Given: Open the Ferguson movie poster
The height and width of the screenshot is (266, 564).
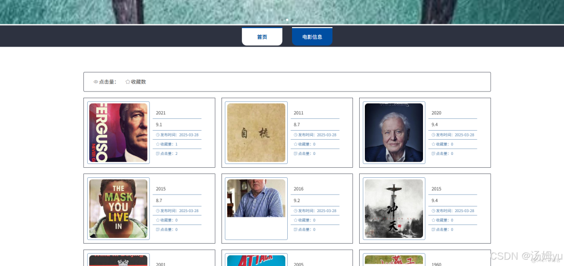Looking at the screenshot, I should (x=118, y=133).
